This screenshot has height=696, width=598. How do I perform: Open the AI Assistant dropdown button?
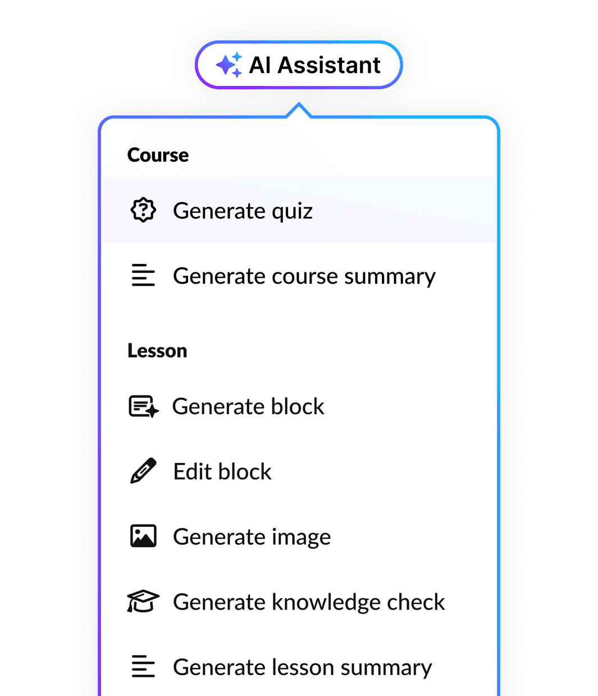coord(299,65)
